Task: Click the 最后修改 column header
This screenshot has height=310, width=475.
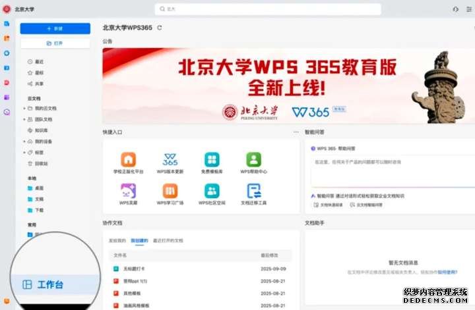Action: (x=269, y=255)
